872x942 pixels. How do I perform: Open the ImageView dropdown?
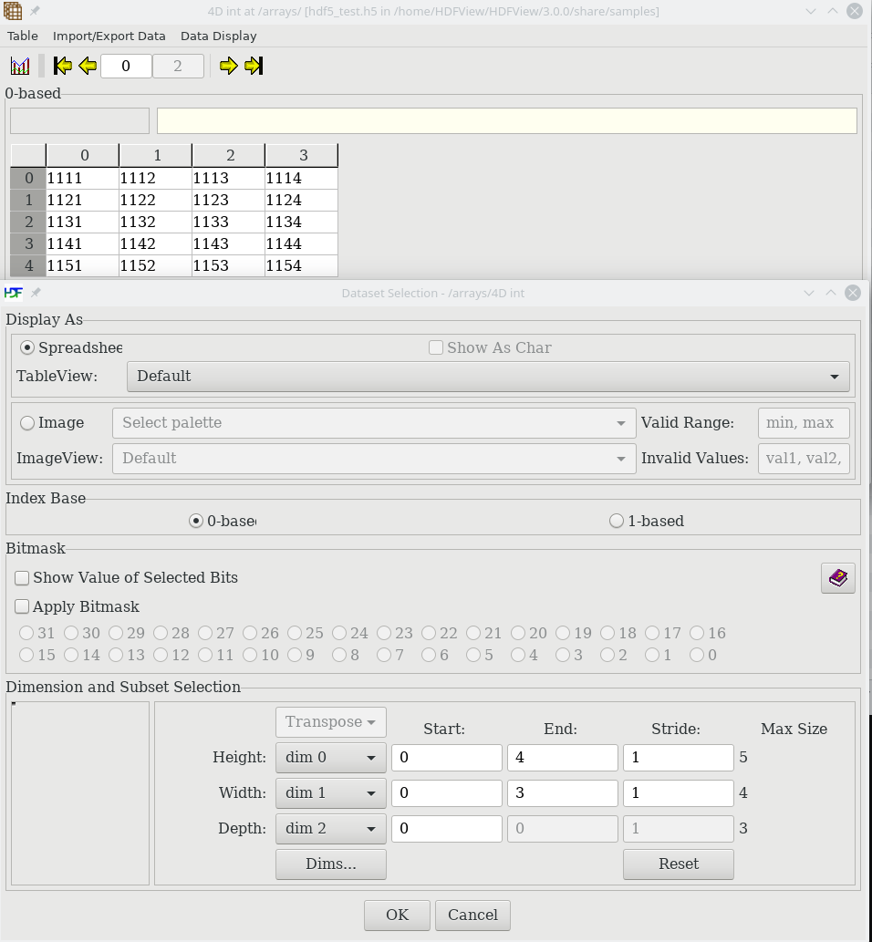point(374,459)
